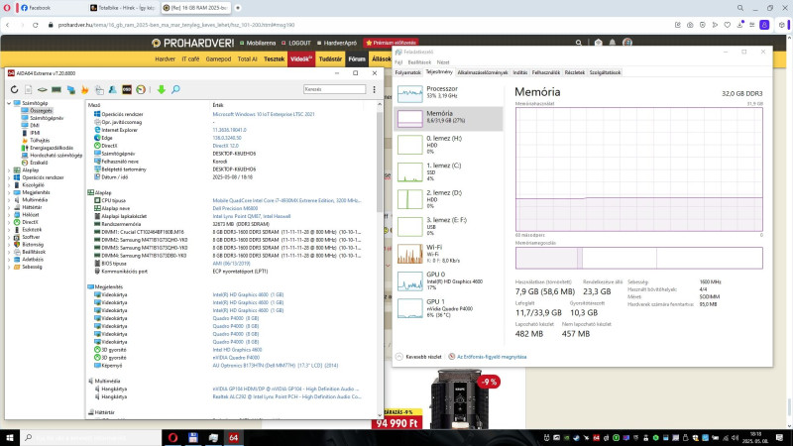Click the AIDA64 clipboard toolbar icon
This screenshot has width=793, height=446.
pyautogui.click(x=99, y=89)
